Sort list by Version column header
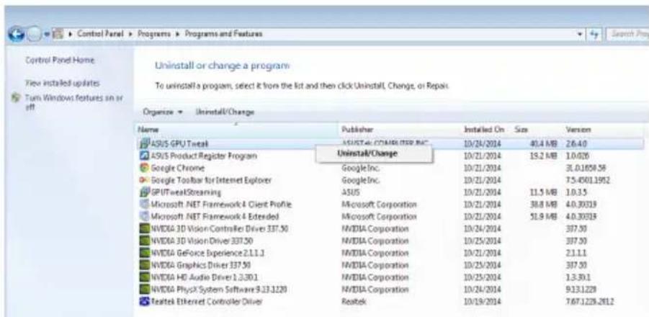This screenshot has width=649, height=317. click(604, 130)
